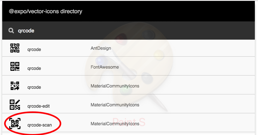The width and height of the screenshot is (258, 135).
Task: Click the "AntDesign" family label
Action: pos(101,48)
